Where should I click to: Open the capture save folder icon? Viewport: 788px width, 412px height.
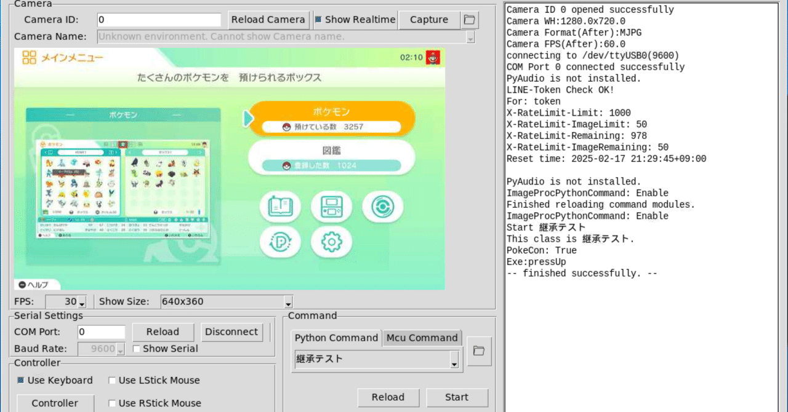coord(469,20)
